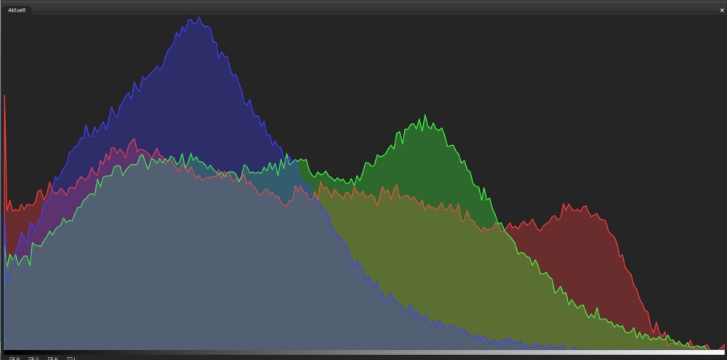Toggle the B channel checkbox
727x360 pixels.
click(x=51, y=359)
